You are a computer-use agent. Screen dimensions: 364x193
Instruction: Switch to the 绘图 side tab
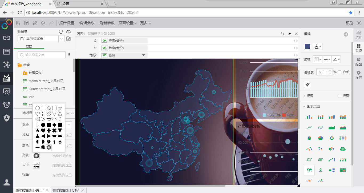coord(358,61)
